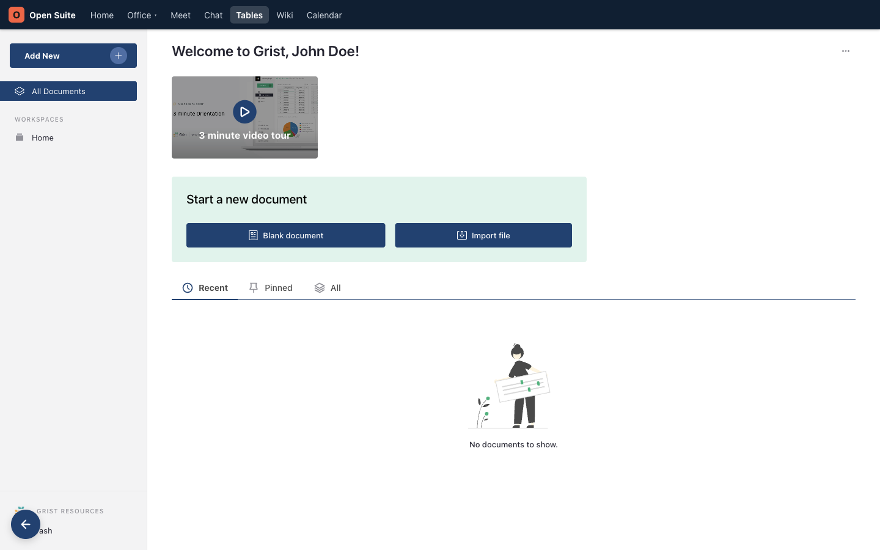Click the Home workspace folder icon
The image size is (880, 550).
click(20, 137)
